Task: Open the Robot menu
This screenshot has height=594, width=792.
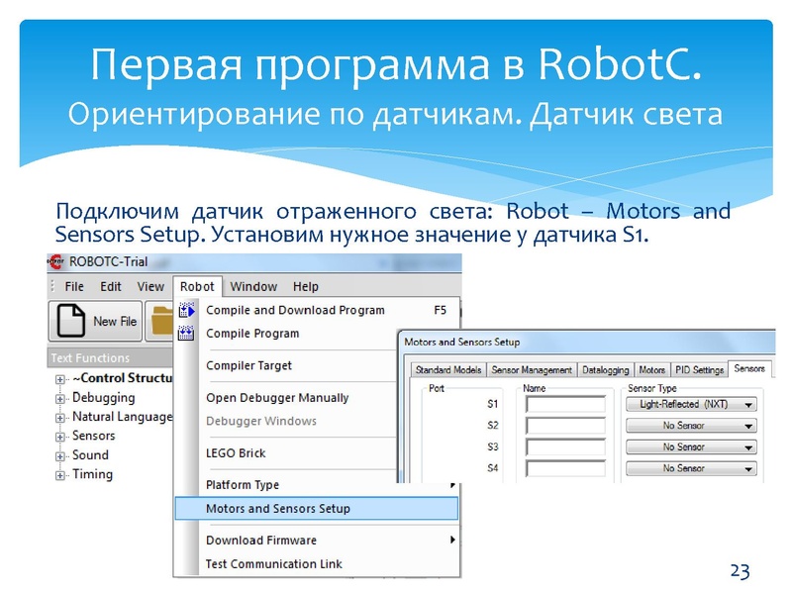Action: [198, 287]
